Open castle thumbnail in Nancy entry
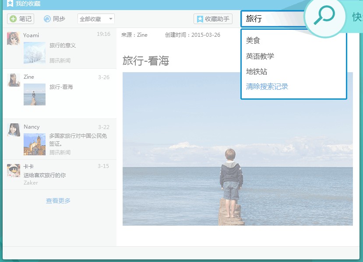Viewport: 363px width, 262px height. [35, 144]
